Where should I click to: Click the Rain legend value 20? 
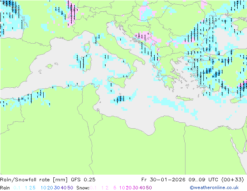pos(50,188)
